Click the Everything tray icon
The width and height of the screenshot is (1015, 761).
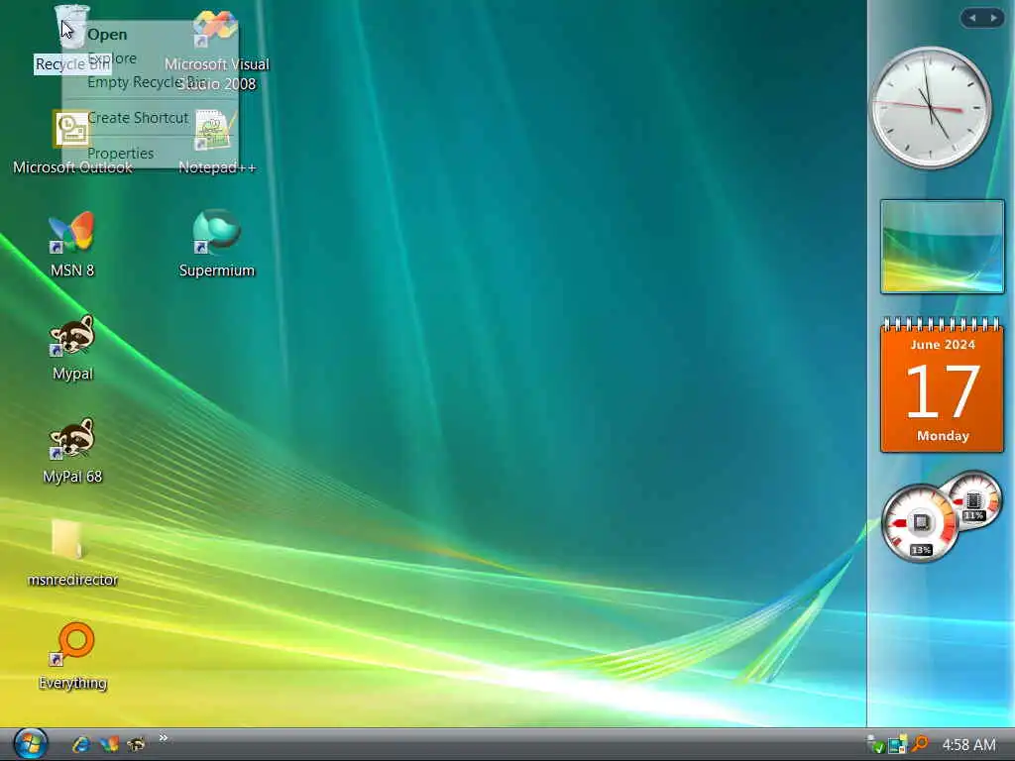[x=920, y=744]
